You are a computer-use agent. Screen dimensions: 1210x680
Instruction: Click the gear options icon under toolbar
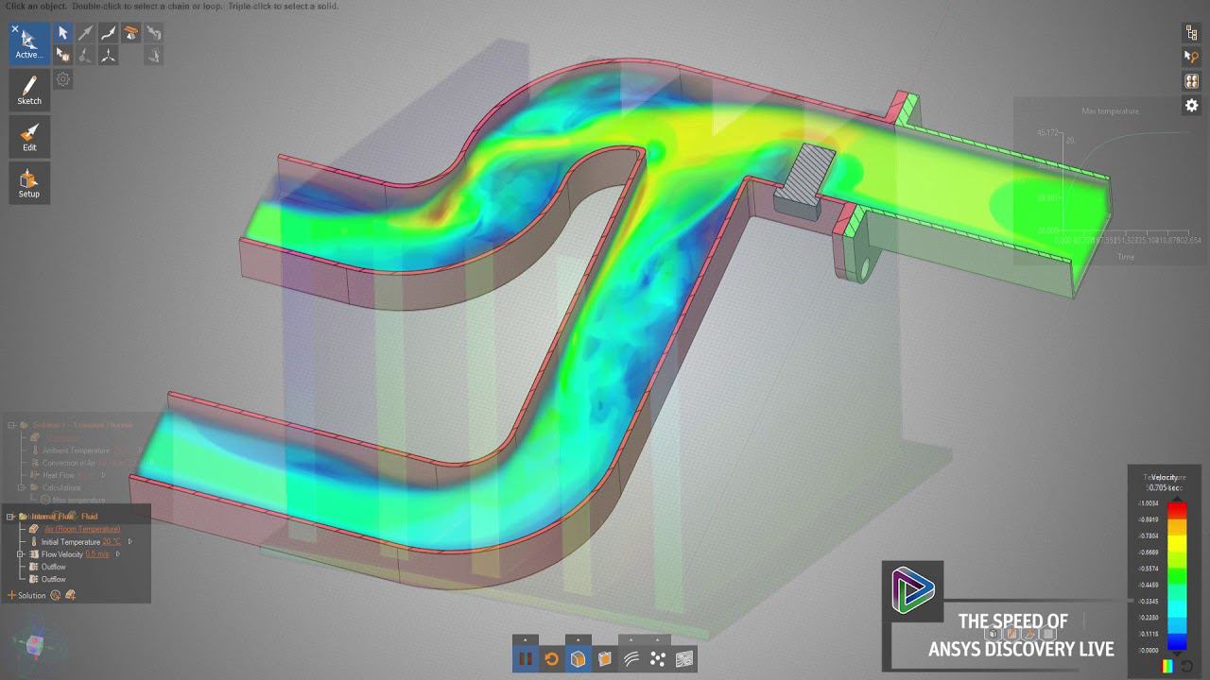[x=63, y=79]
